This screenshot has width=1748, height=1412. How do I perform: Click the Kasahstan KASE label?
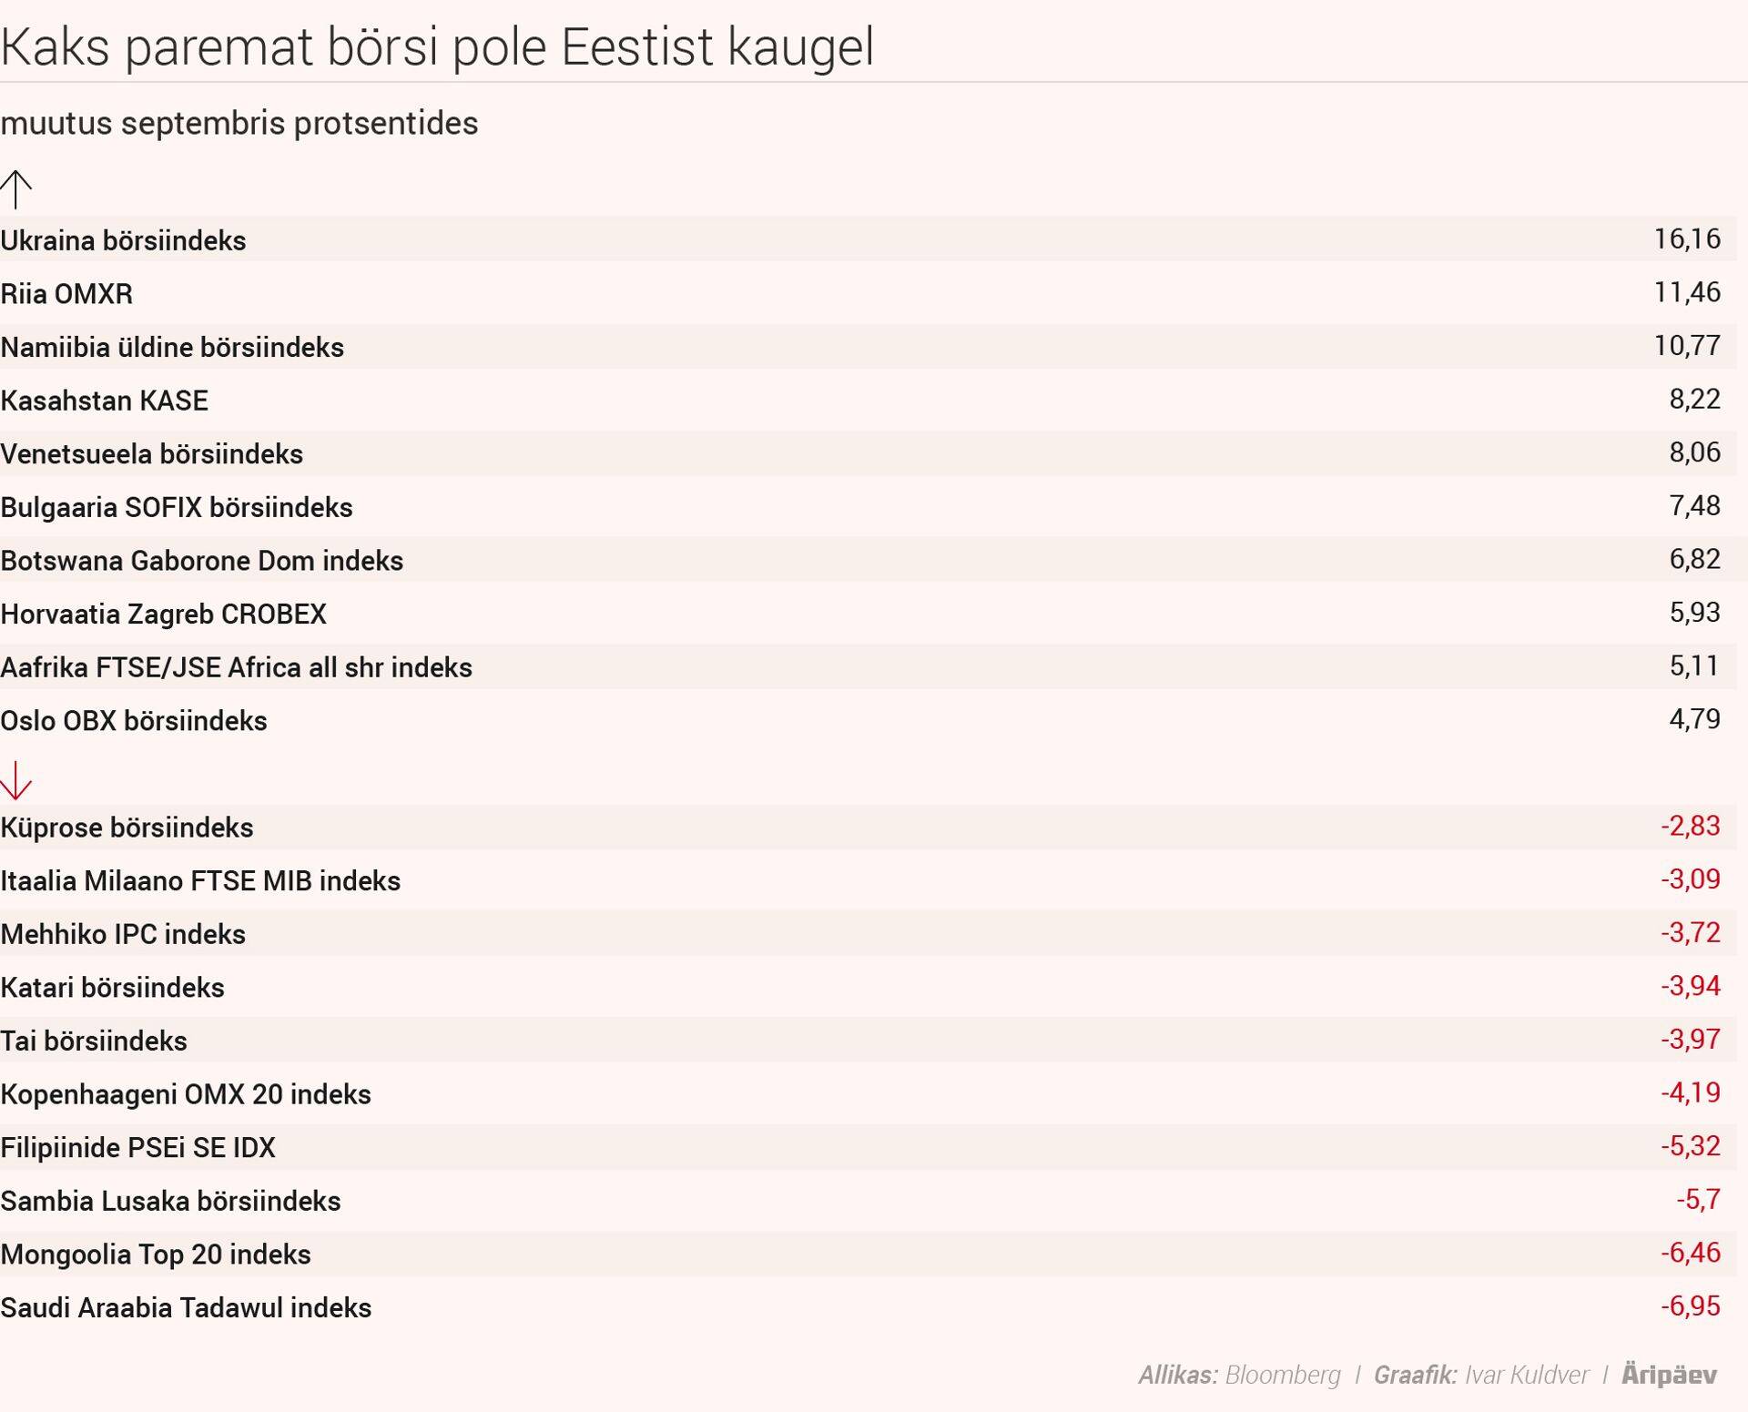104,401
